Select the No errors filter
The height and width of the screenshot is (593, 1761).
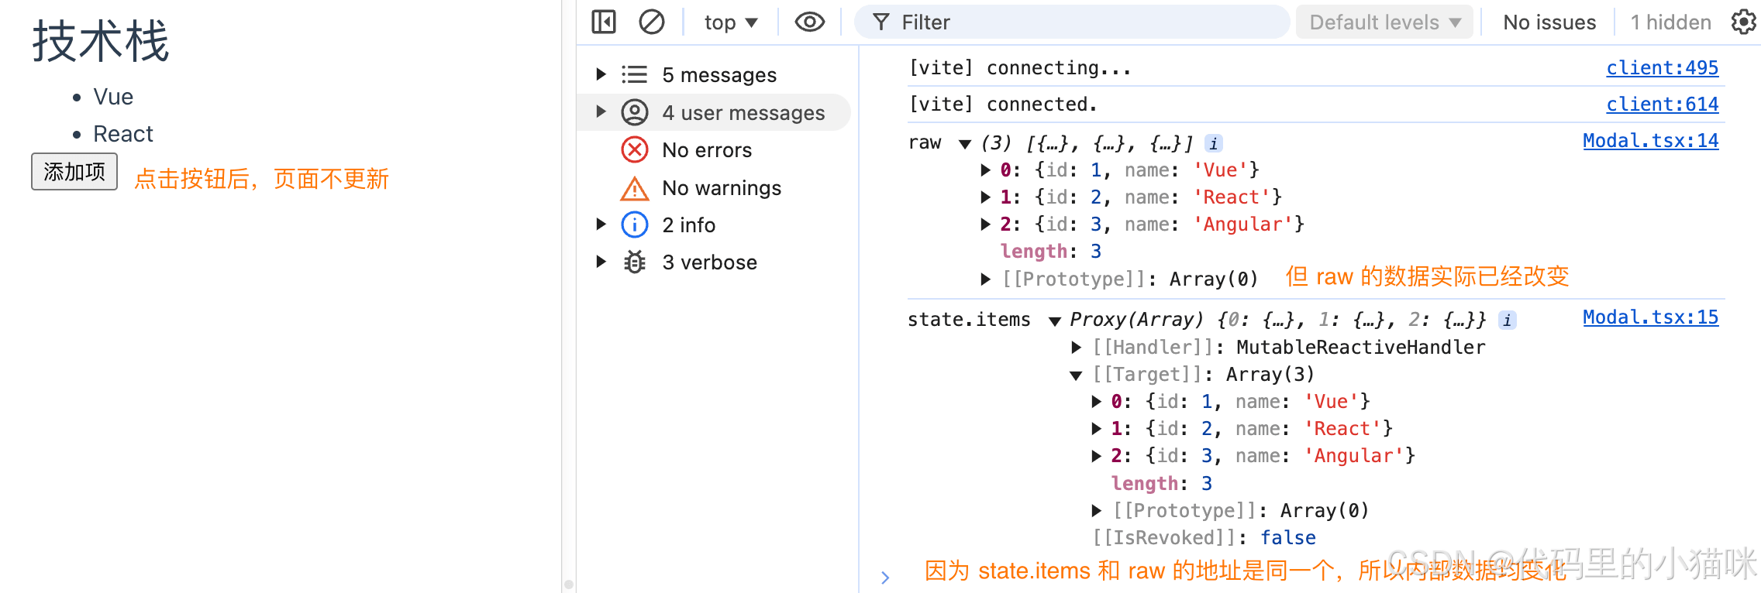(706, 149)
